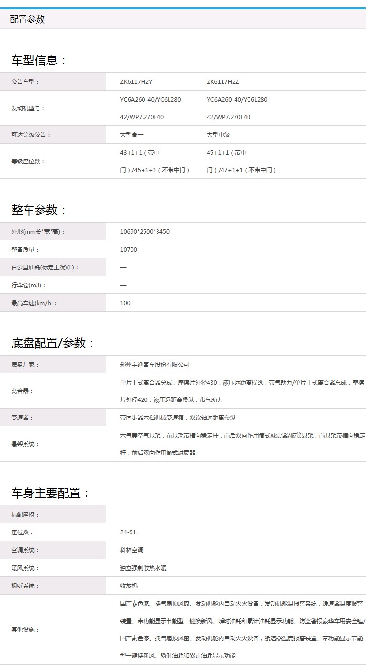Click the 标配座椅 row label
The height and width of the screenshot is (665, 366).
coord(25,515)
